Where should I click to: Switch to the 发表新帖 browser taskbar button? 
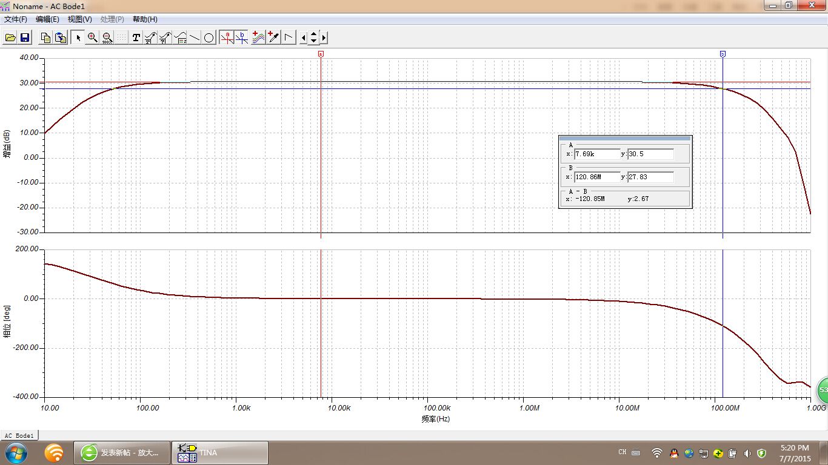tap(122, 452)
